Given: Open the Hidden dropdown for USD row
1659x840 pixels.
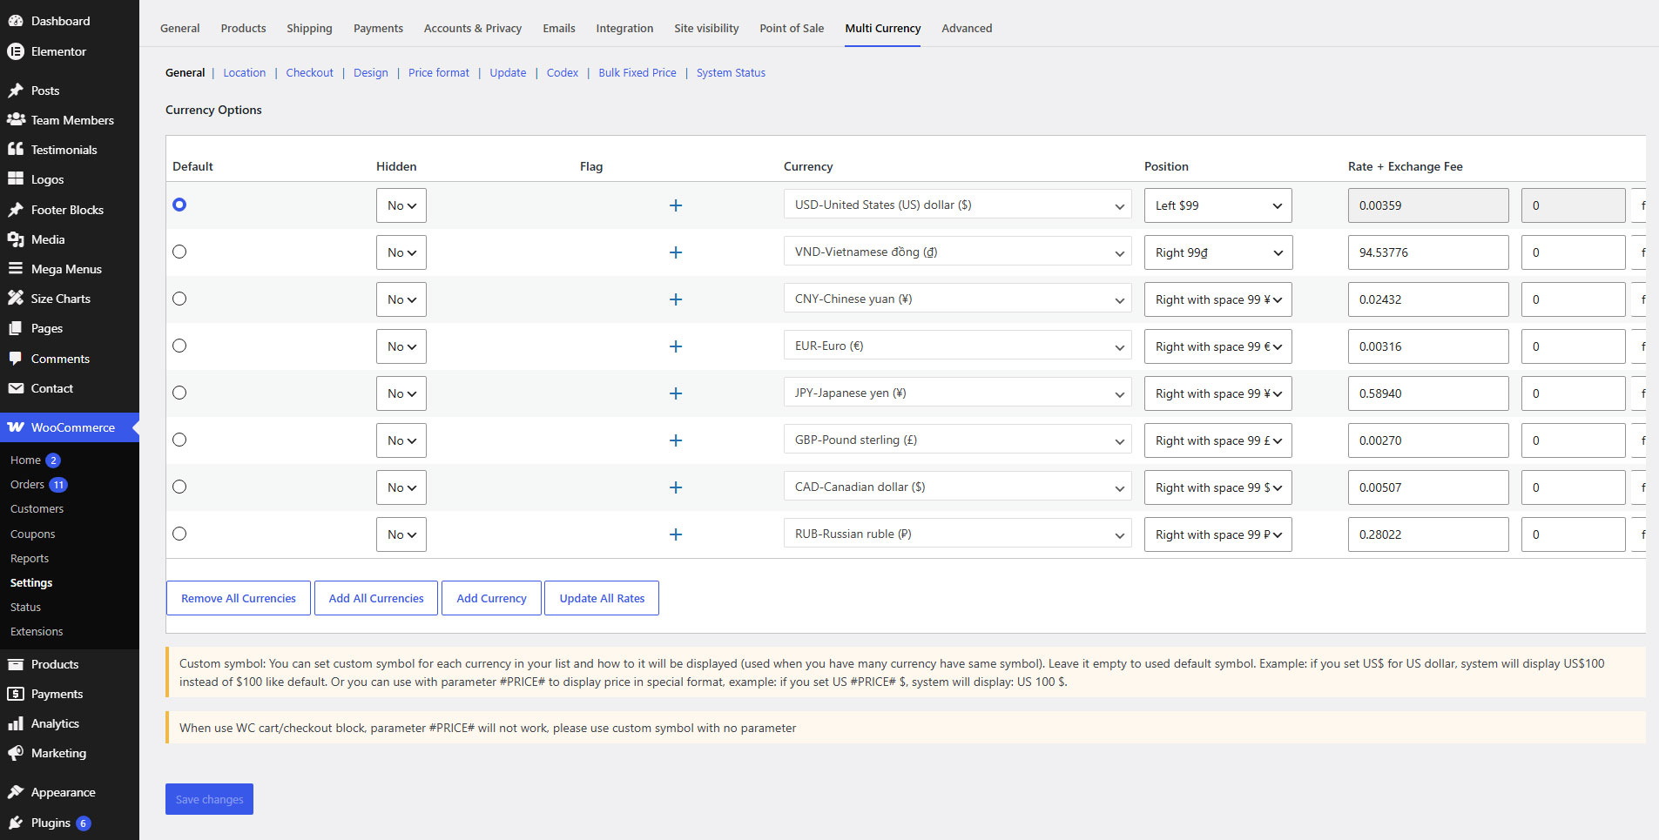Looking at the screenshot, I should click(x=401, y=205).
